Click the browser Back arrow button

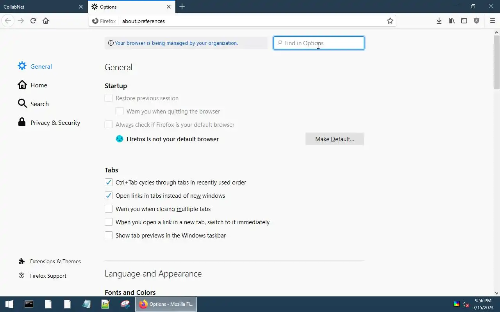[8, 21]
